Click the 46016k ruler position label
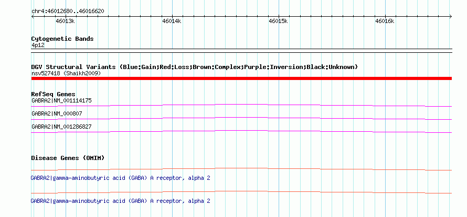This screenshot has width=467, height=217. (385, 21)
